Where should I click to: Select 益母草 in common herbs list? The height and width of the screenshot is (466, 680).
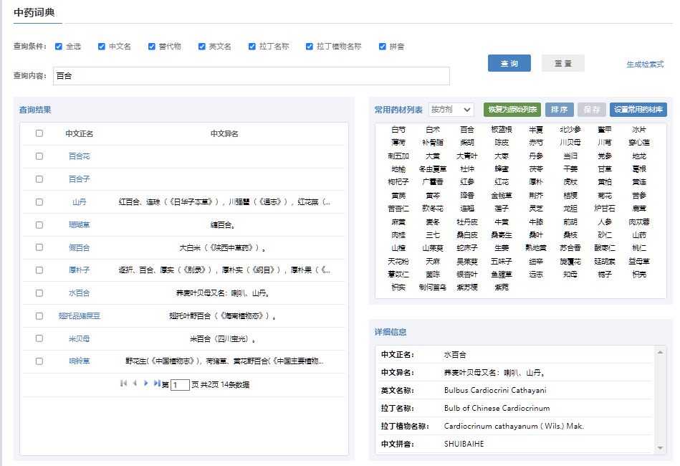click(639, 262)
